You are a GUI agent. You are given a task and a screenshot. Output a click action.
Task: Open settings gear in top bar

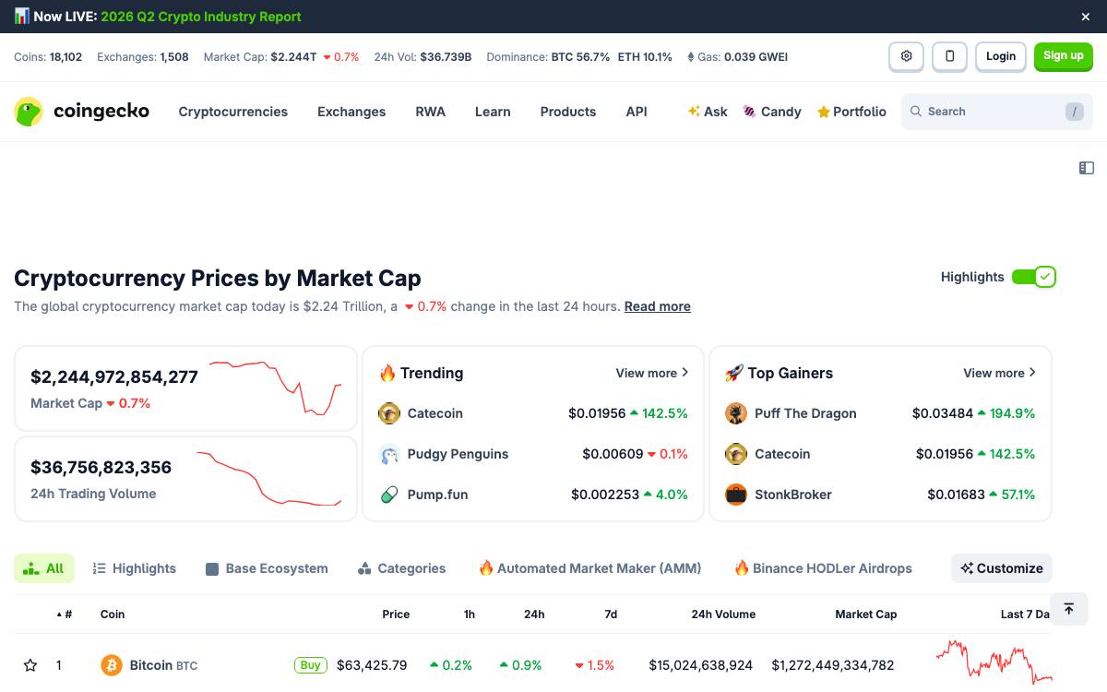pyautogui.click(x=906, y=56)
